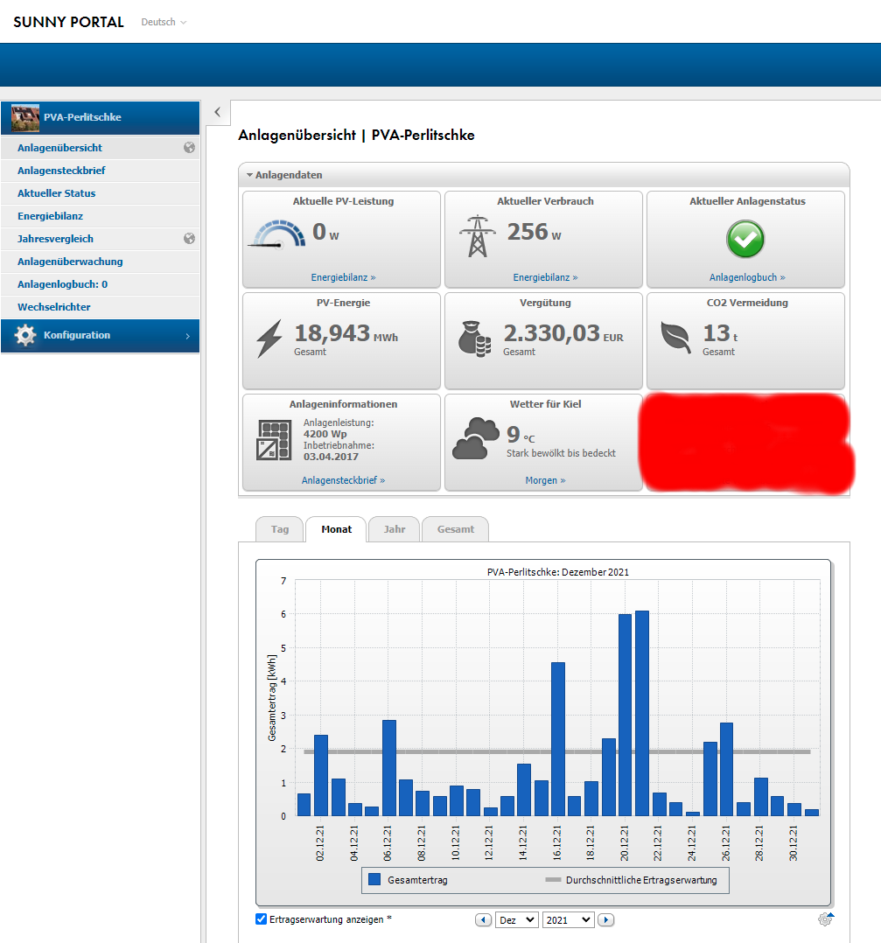
Task: Click the lightning bolt PV-Energie icon
Action: coord(269,339)
